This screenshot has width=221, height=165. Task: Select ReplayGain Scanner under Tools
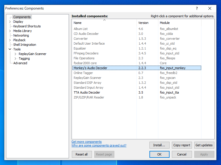pos(32,54)
